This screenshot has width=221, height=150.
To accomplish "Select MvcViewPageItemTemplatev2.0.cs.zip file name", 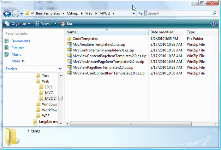I will point(103,67).
